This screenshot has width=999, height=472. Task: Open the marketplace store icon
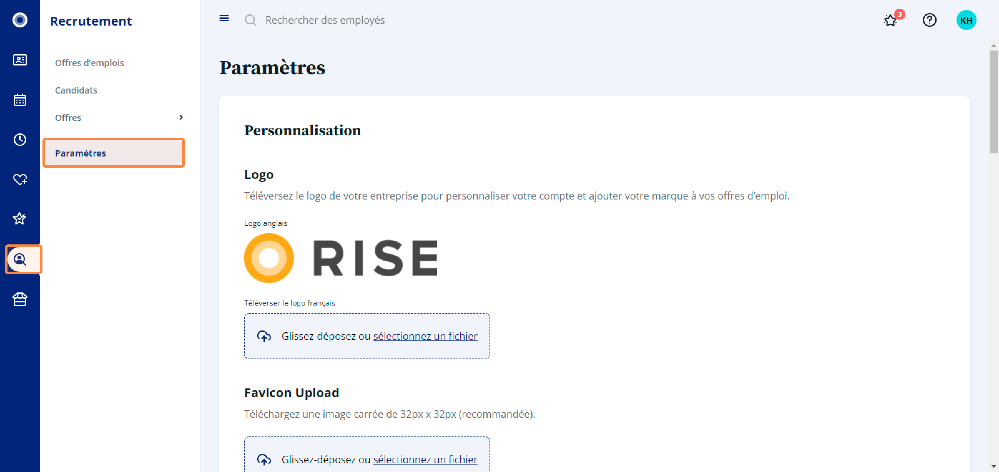(x=20, y=299)
